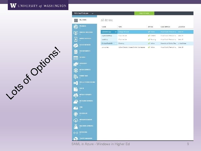This screenshot has height=151, width=201.
Task: Select Cloud Services menu label
Action: coord(85,45)
